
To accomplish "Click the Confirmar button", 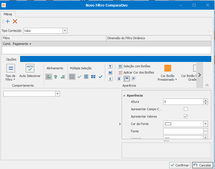I will click(180, 165).
